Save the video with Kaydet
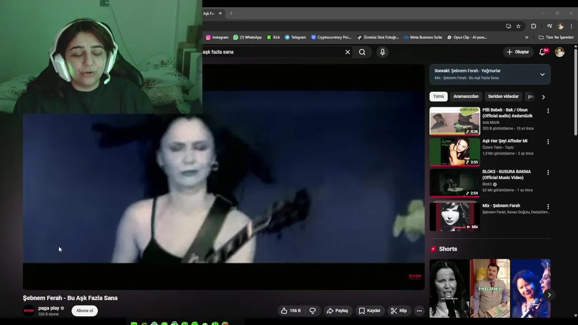Image resolution: width=578 pixels, height=325 pixels. (369, 311)
